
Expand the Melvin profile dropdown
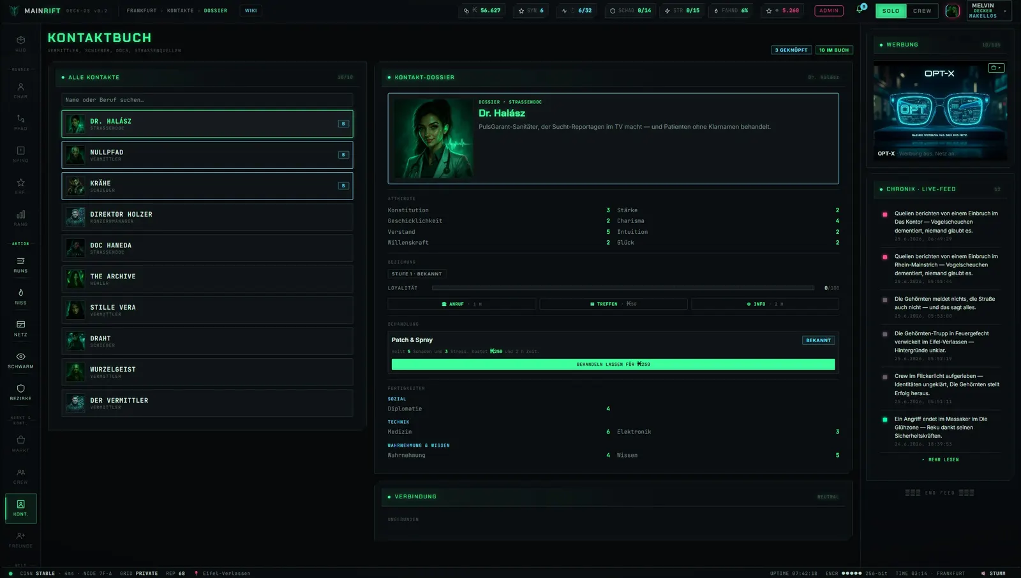coord(989,11)
